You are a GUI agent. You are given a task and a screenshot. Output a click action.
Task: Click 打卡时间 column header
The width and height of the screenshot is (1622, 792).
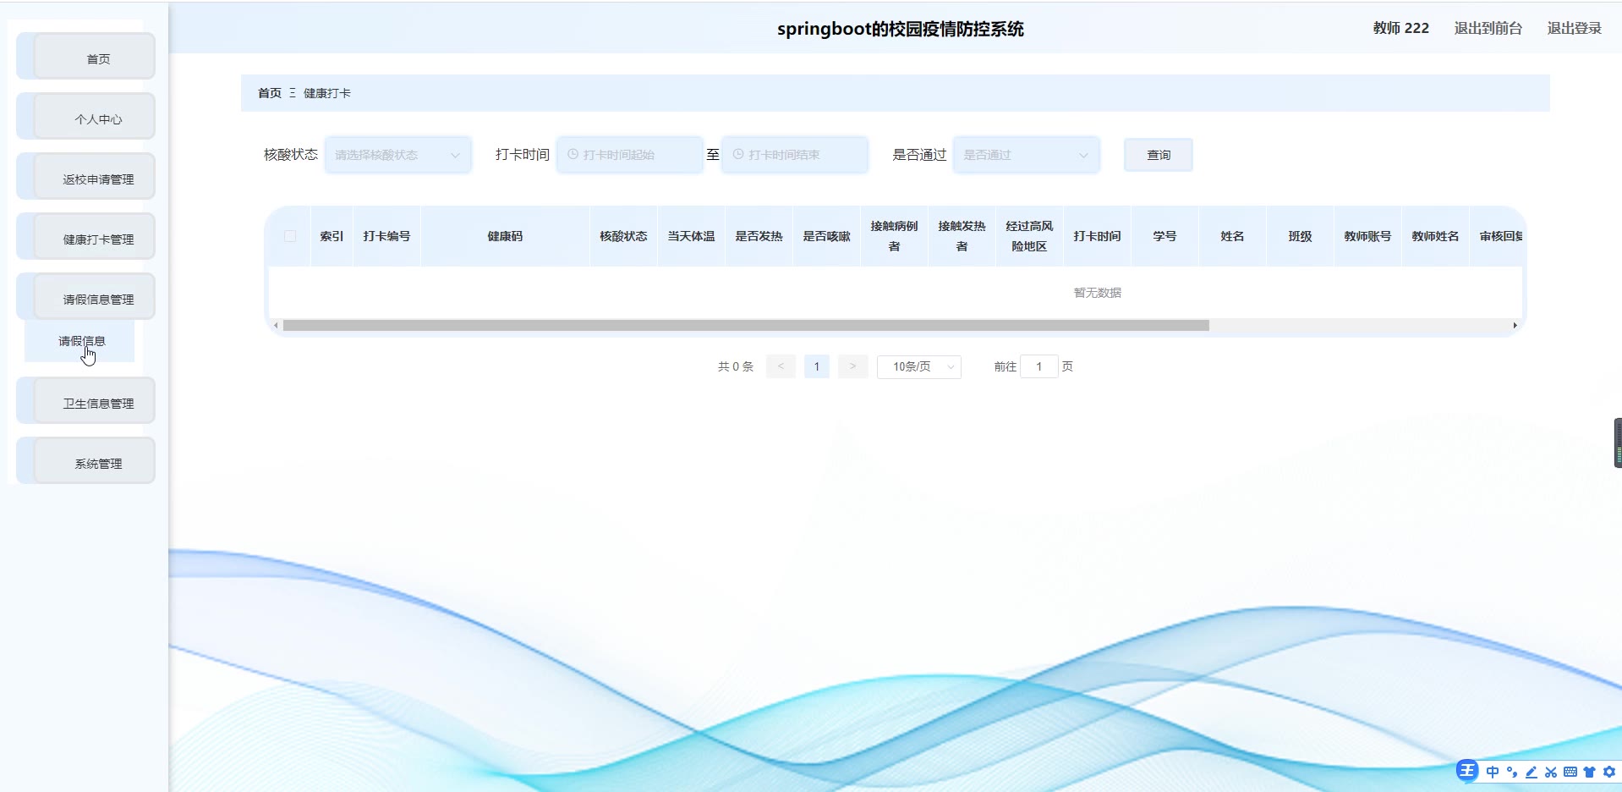click(x=1097, y=236)
